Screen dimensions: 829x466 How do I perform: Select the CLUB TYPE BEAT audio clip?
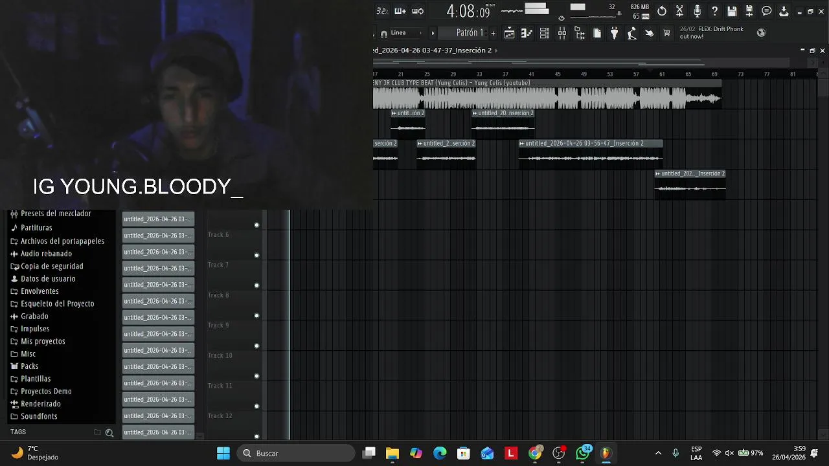click(x=547, y=94)
